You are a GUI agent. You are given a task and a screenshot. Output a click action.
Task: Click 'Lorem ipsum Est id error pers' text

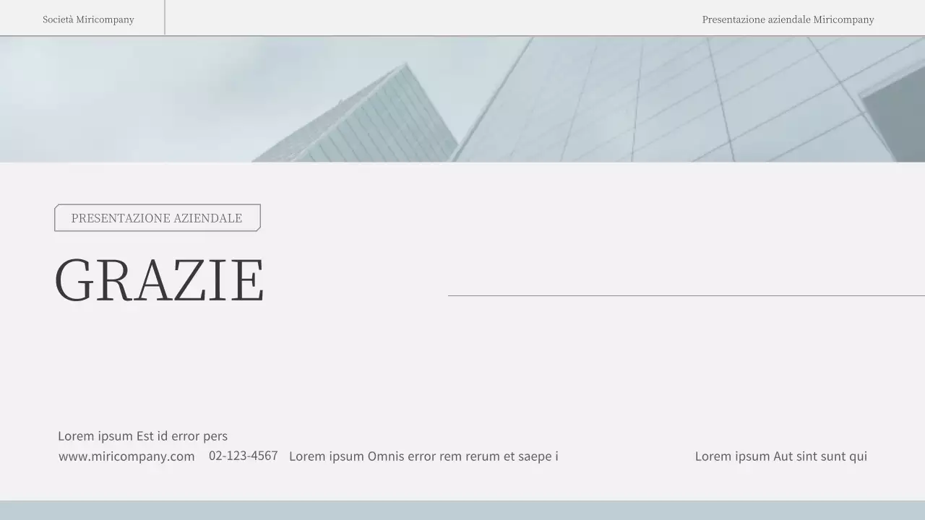click(142, 436)
